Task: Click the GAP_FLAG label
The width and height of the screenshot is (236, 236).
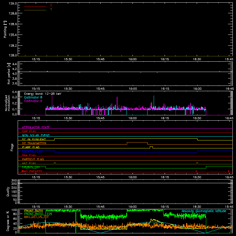Action: [29, 131]
